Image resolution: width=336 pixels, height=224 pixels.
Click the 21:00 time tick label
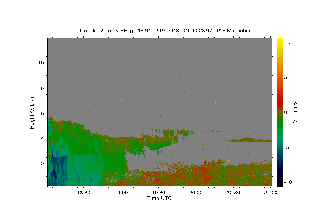click(x=270, y=193)
